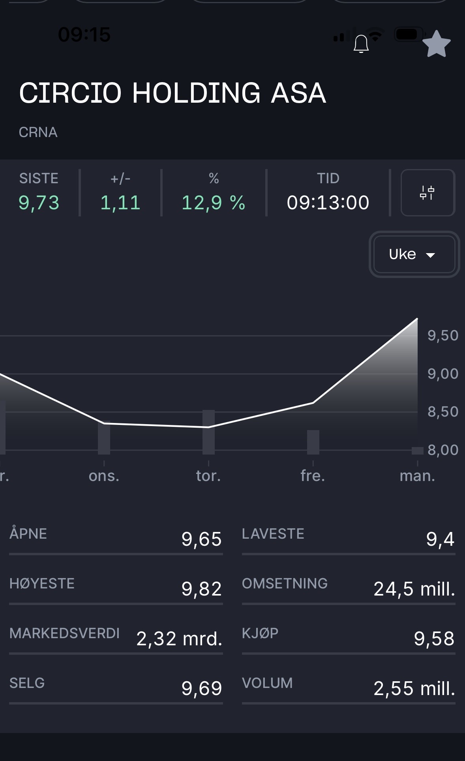
Task: Tap the 12,9 % change value
Action: [x=213, y=203]
